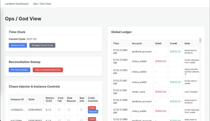
Task: Click the Bad Info column header
Action: point(82,99)
